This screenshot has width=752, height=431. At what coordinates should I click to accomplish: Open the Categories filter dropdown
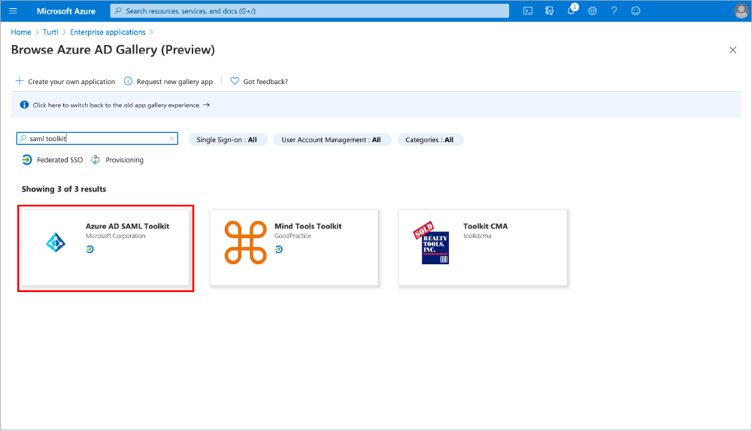(429, 140)
